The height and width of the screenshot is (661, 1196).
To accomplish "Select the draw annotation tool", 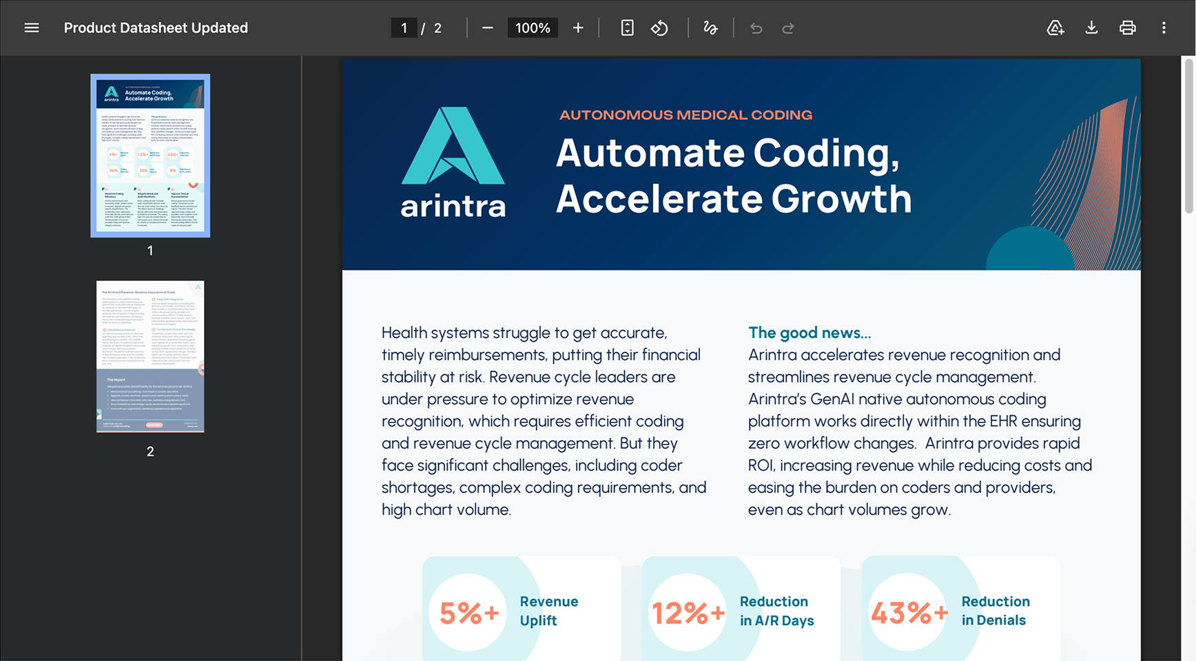I will [710, 28].
